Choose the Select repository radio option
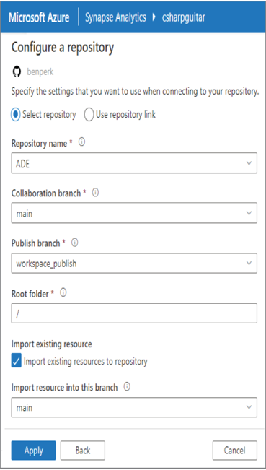This screenshot has height=470, width=266. (16, 115)
